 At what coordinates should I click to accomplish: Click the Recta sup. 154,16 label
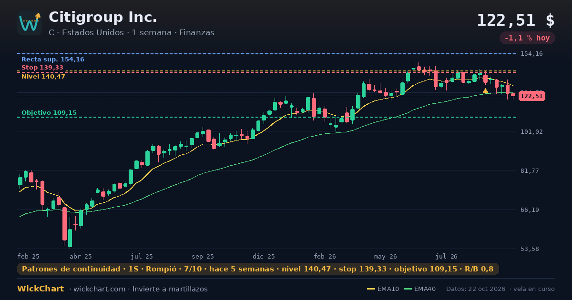point(53,60)
